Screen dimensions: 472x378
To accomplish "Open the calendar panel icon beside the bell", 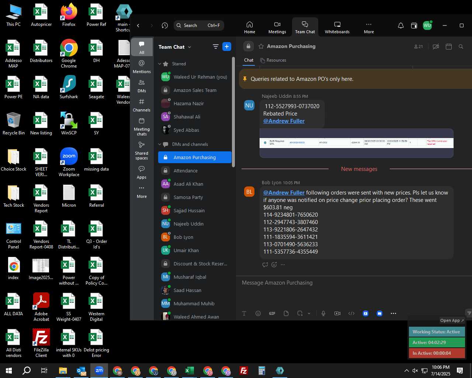I will 414,25.
